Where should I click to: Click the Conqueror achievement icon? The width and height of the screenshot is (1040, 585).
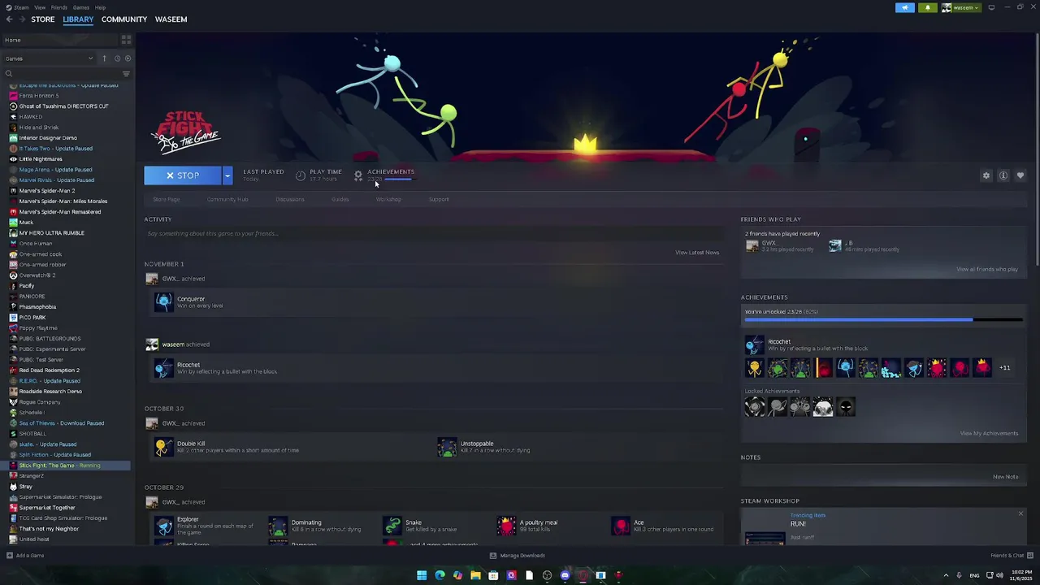[x=164, y=302]
